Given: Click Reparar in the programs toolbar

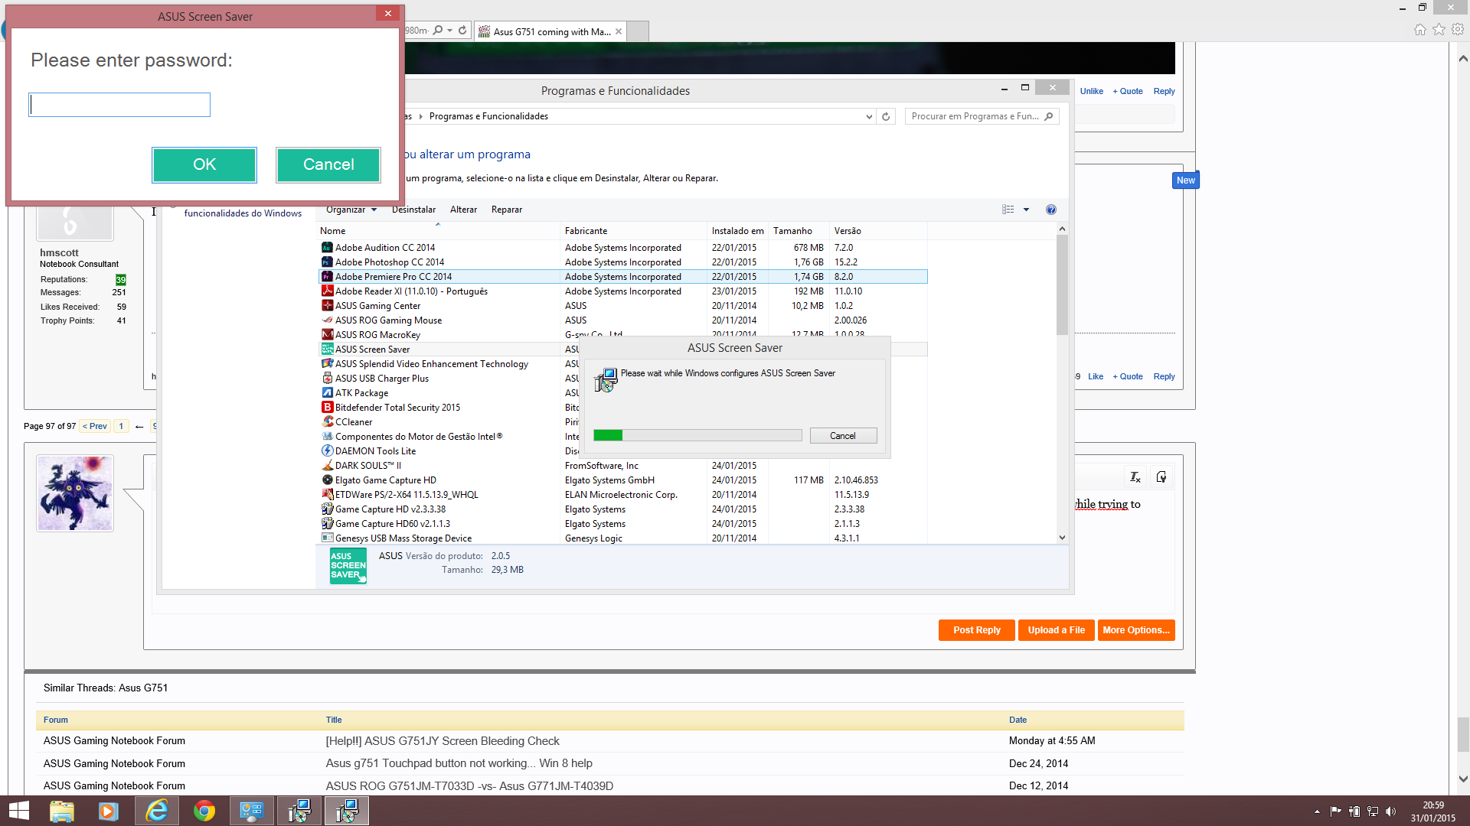Looking at the screenshot, I should [507, 210].
